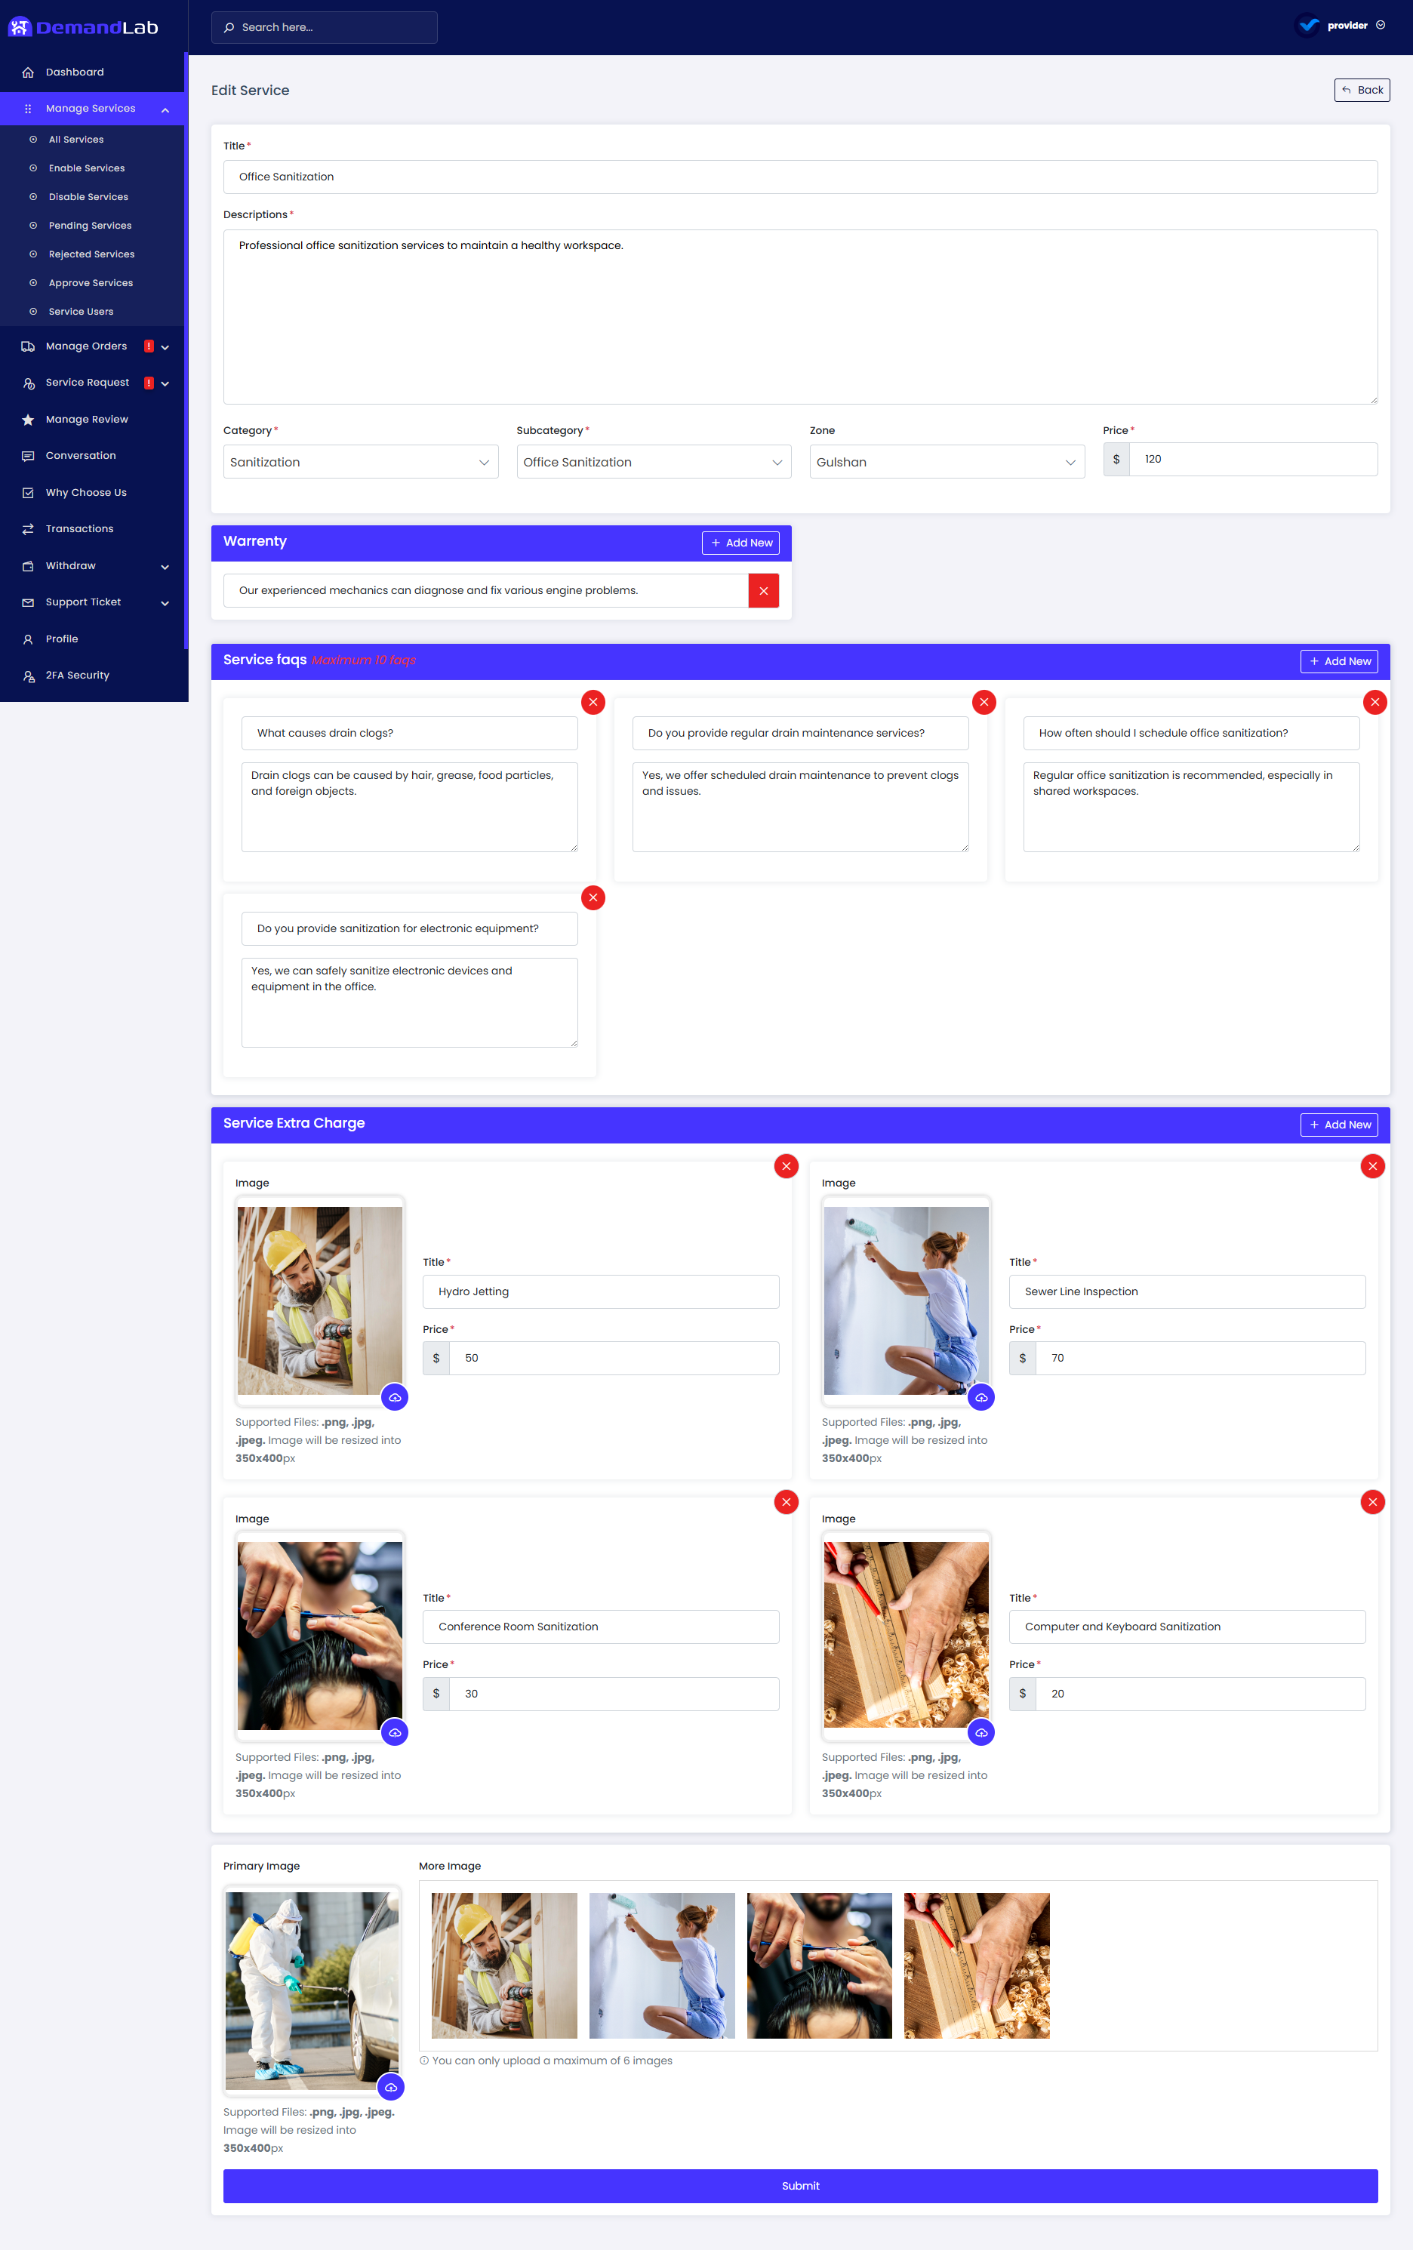
Task: Open Manage Review from the sidebar star icon
Action: click(x=28, y=419)
